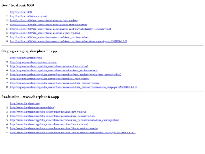Open www buster-neocities&utm_medium=website link
The height and width of the screenshot is (154, 205).
(53, 116)
